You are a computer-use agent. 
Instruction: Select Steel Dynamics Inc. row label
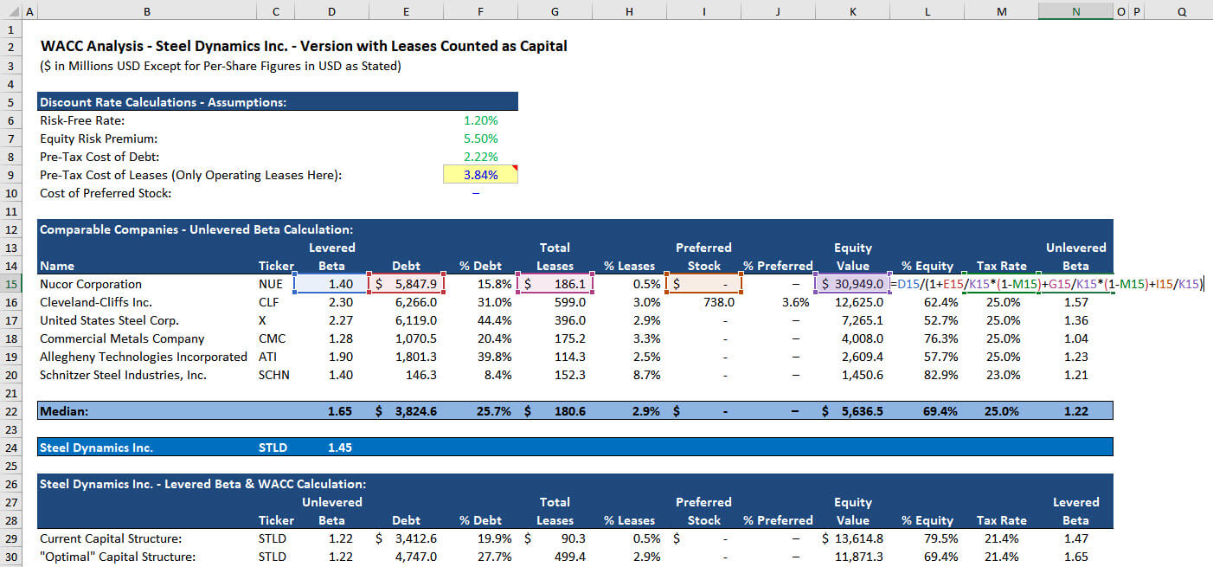[x=97, y=448]
